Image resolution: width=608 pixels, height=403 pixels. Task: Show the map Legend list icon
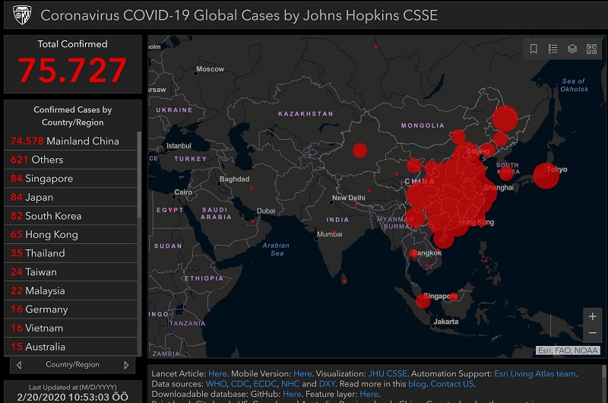tap(553, 49)
